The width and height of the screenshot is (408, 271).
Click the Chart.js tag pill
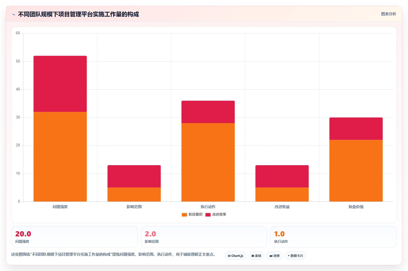[x=236, y=256]
